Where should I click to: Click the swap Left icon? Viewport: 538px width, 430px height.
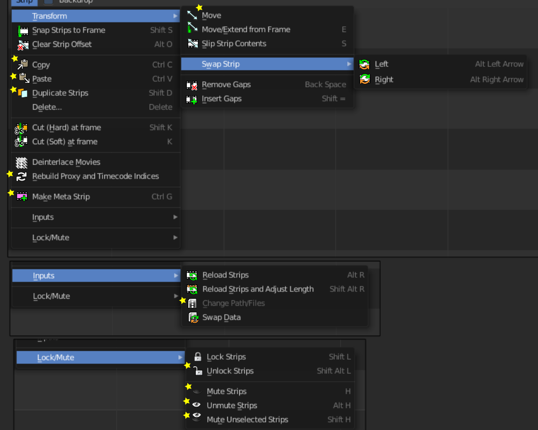click(364, 64)
